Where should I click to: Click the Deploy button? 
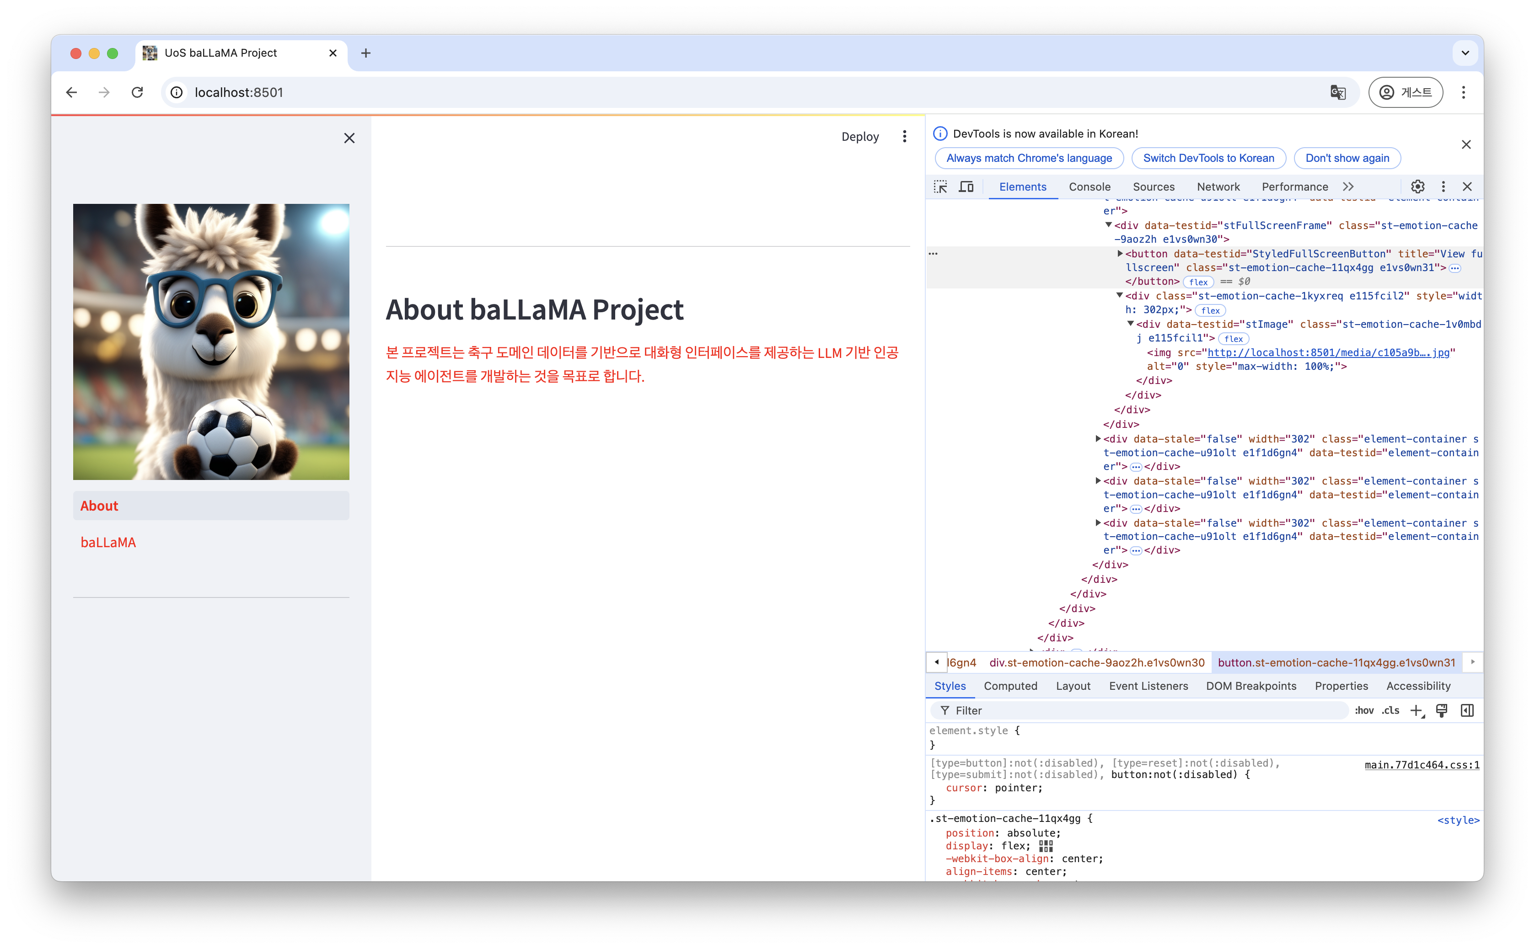[x=859, y=137]
